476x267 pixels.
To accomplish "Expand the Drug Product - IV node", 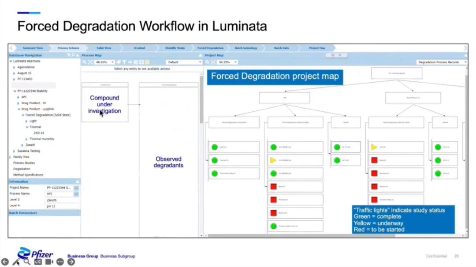I will 18,103.
